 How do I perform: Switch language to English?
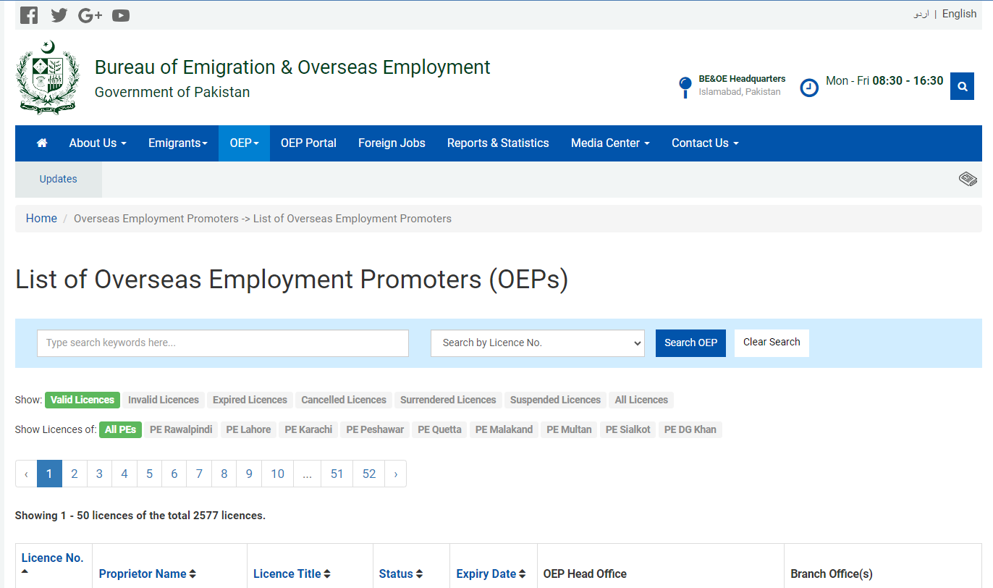point(959,14)
